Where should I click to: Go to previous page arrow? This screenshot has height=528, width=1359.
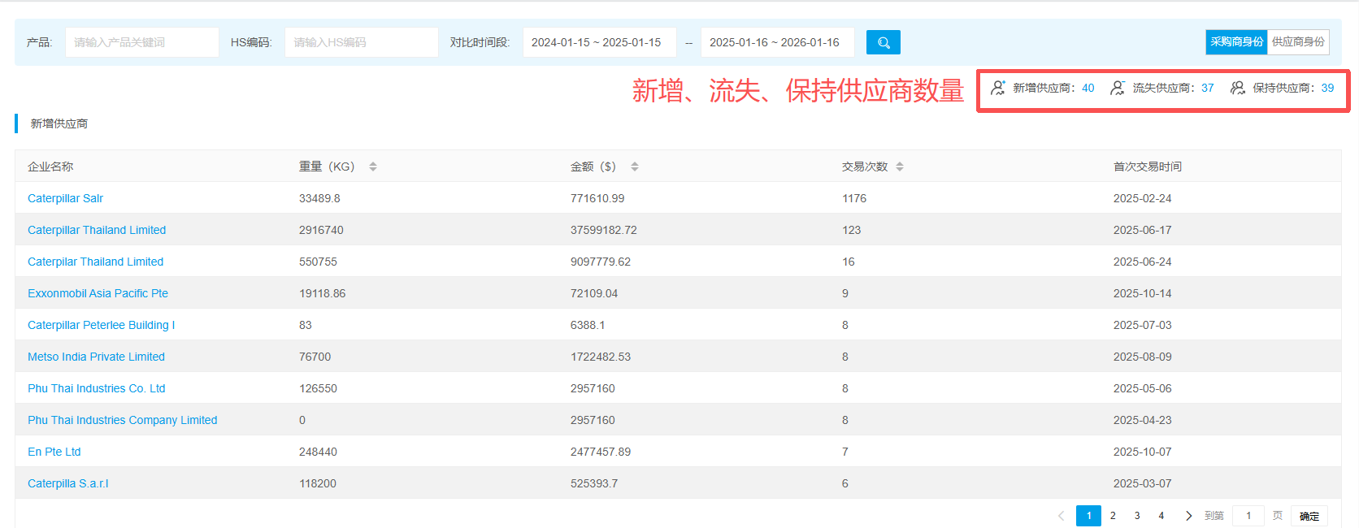click(1061, 516)
